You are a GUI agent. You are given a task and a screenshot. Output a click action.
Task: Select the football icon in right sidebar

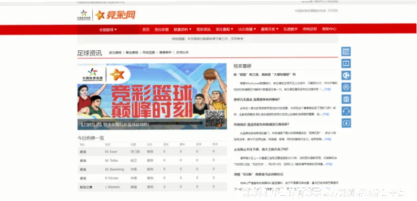[x=346, y=75]
